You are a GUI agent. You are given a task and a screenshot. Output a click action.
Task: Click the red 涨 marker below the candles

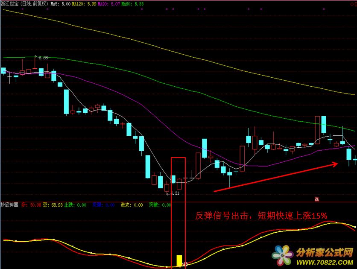(317, 199)
